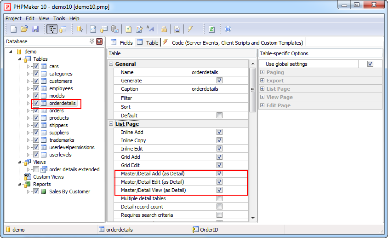The height and width of the screenshot is (238, 388).
Task: Toggle the Use global settings checkbox
Action: 370,64
